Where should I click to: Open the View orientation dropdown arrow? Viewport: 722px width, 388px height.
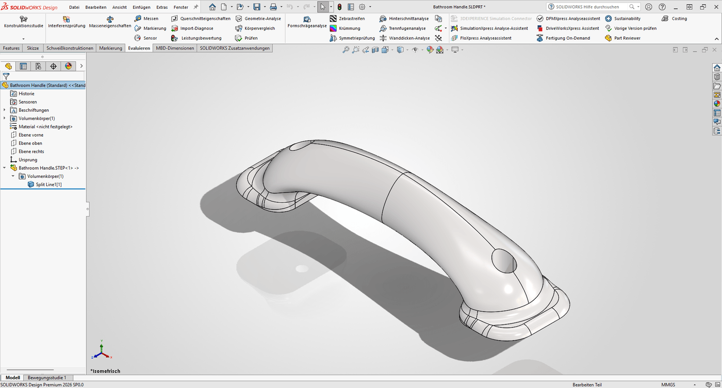point(407,49)
